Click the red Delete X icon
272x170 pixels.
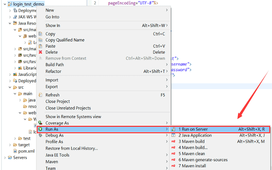(x=40, y=52)
